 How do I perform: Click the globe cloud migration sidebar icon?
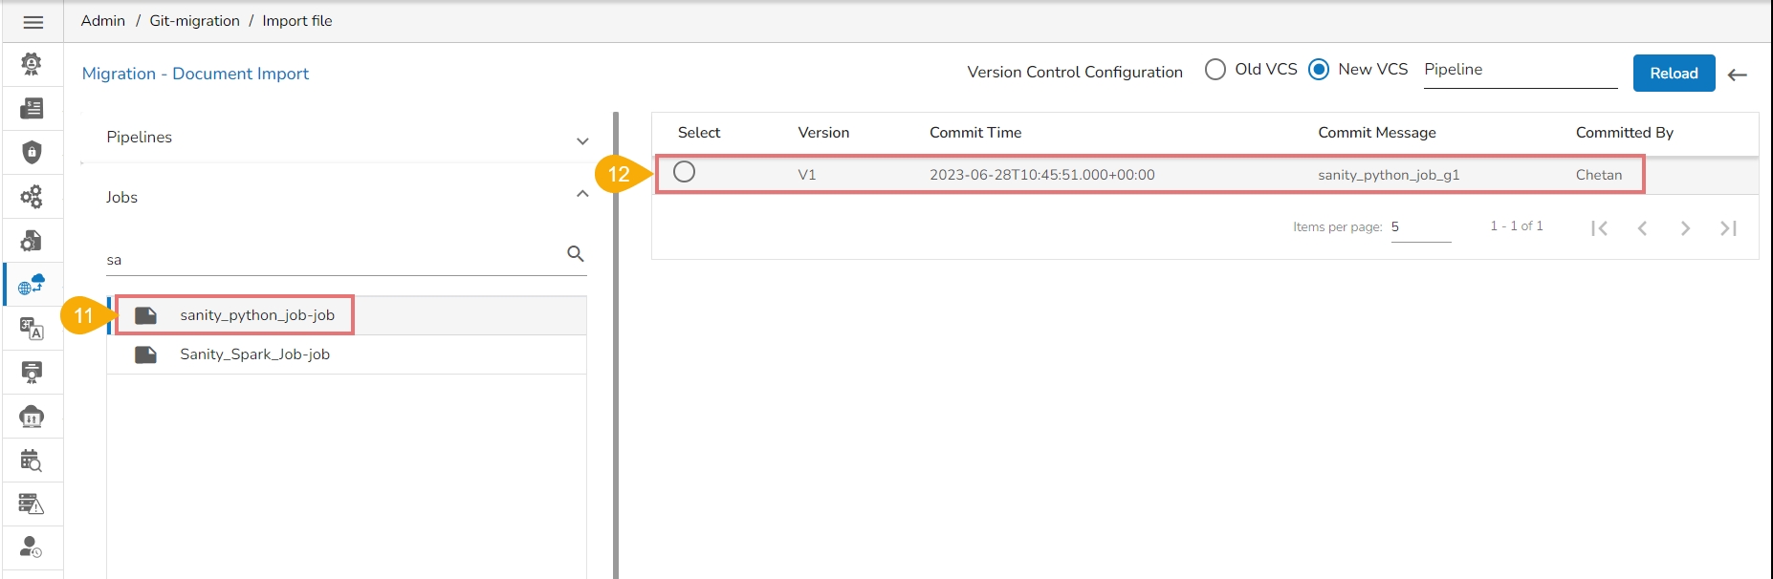[x=32, y=285]
